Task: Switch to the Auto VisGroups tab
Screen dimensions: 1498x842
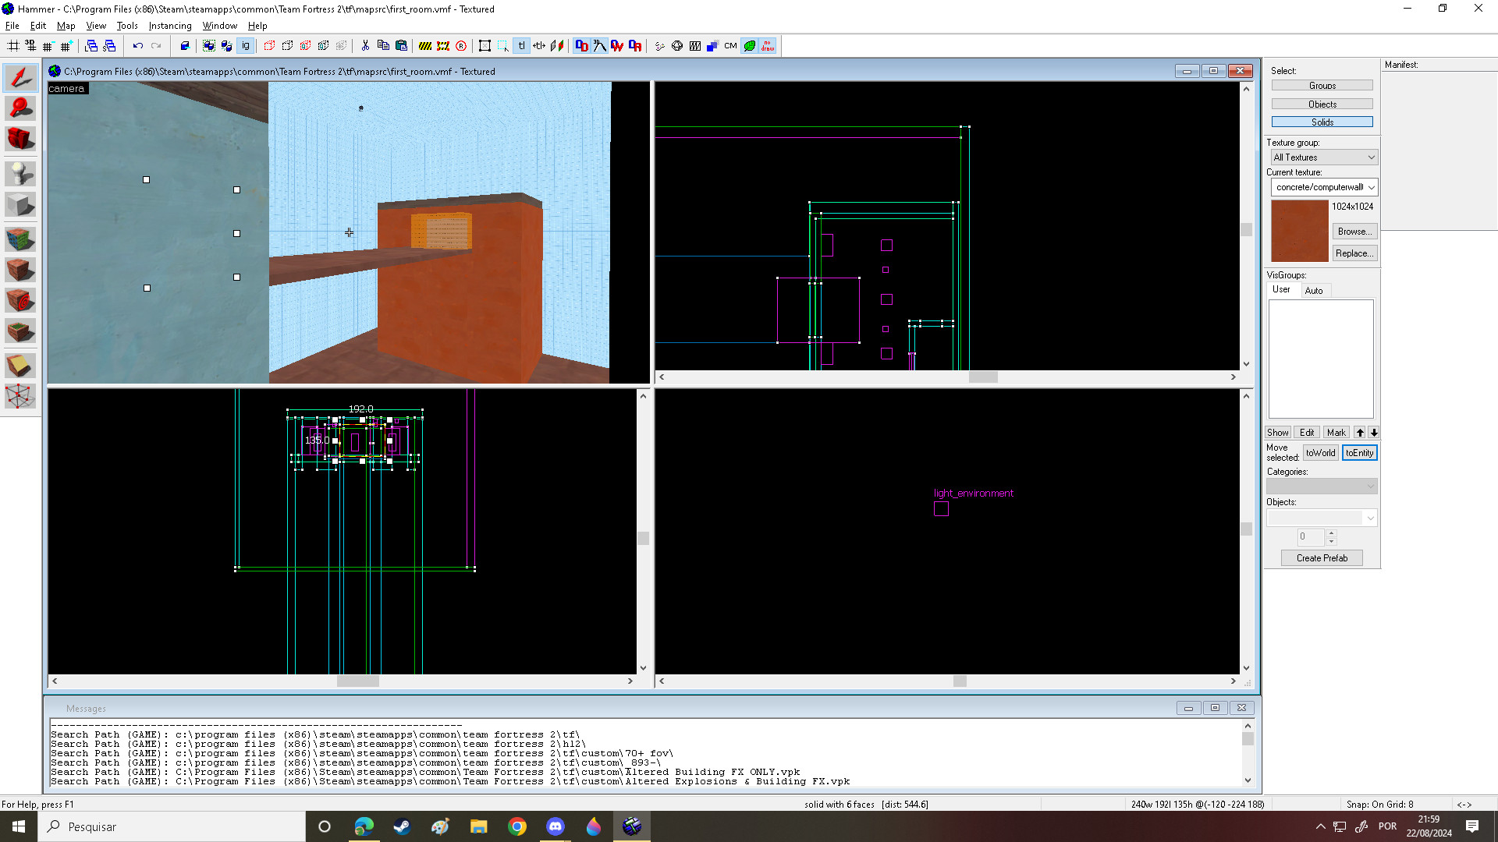Action: pyautogui.click(x=1314, y=291)
